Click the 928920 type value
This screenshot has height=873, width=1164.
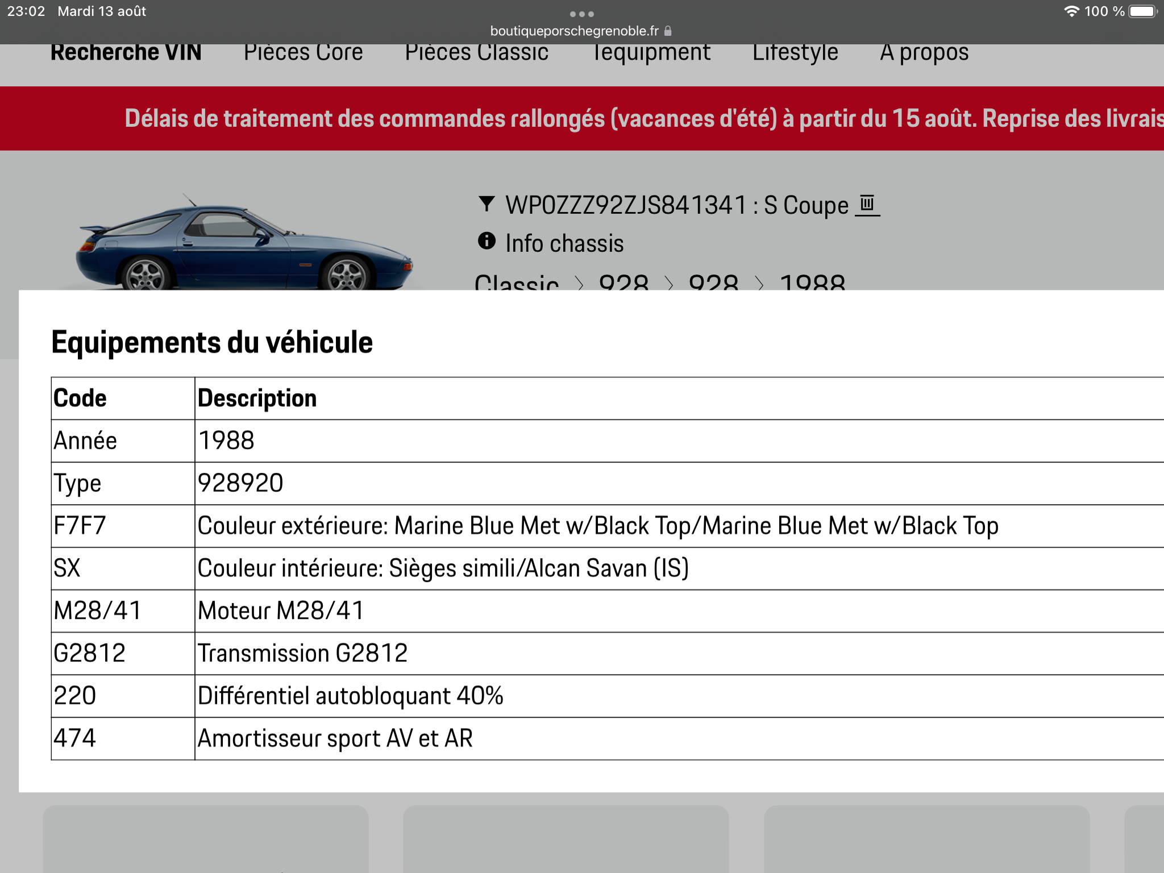240,483
